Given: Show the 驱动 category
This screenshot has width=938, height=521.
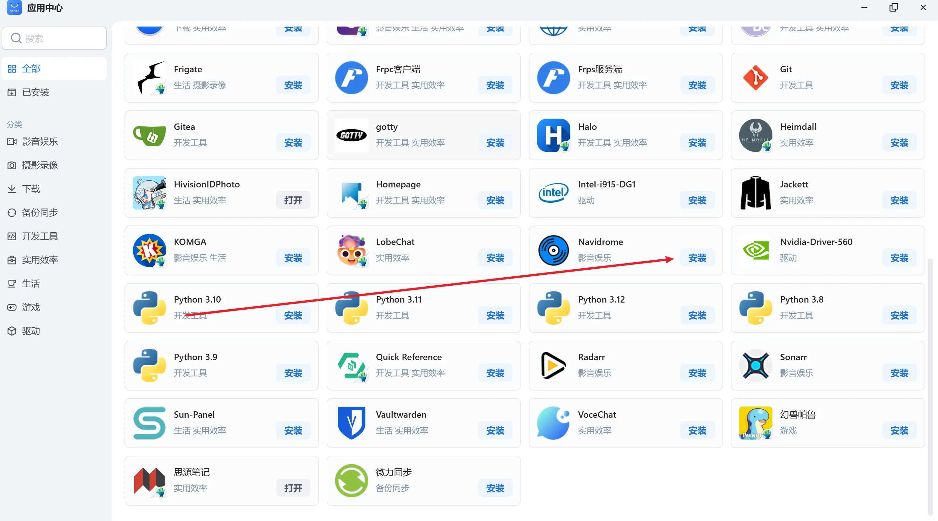Looking at the screenshot, I should click(x=54, y=331).
